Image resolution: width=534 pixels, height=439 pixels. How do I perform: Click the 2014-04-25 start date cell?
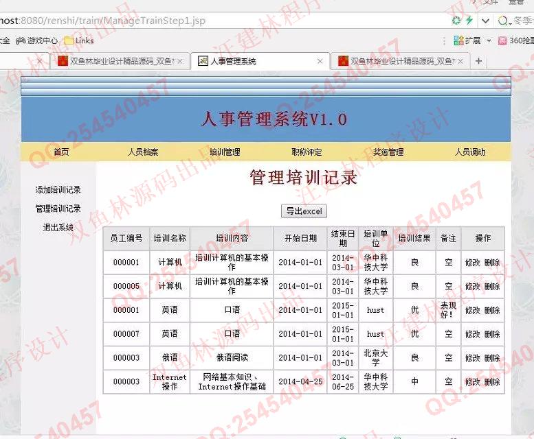[x=300, y=381]
